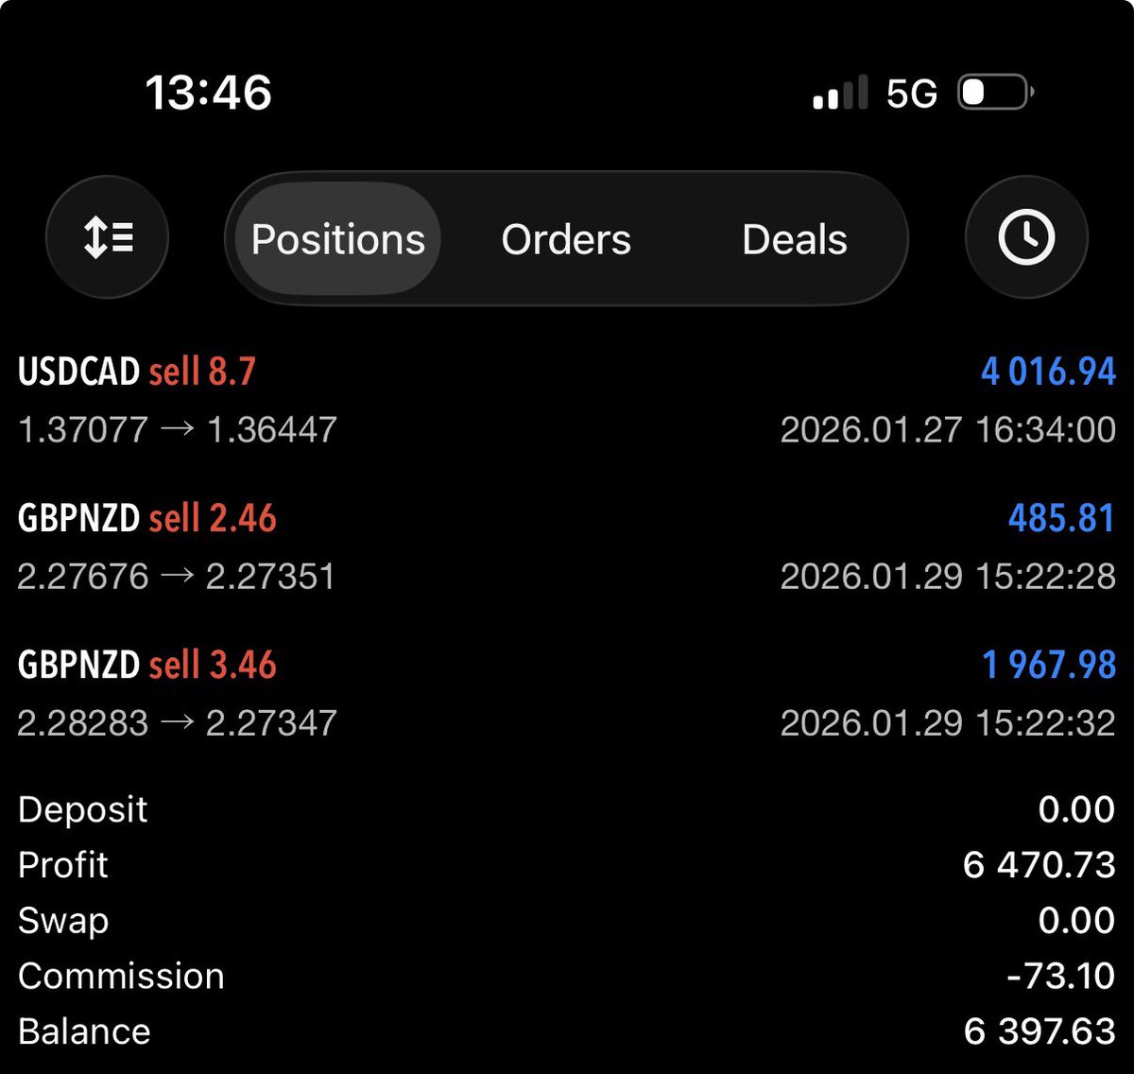Open the GBPNZD sell 2.46 position
This screenshot has height=1074, width=1134.
tap(567, 546)
